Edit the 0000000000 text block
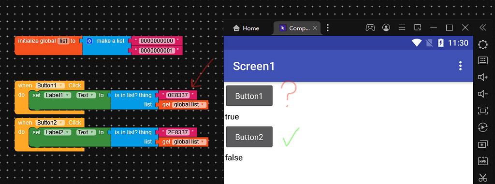 pyautogui.click(x=157, y=41)
